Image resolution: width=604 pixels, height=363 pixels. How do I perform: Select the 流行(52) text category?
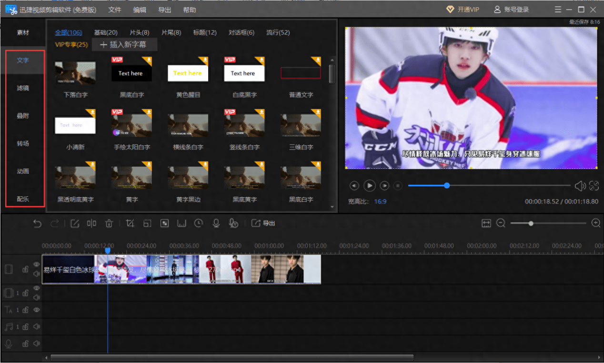tap(278, 32)
